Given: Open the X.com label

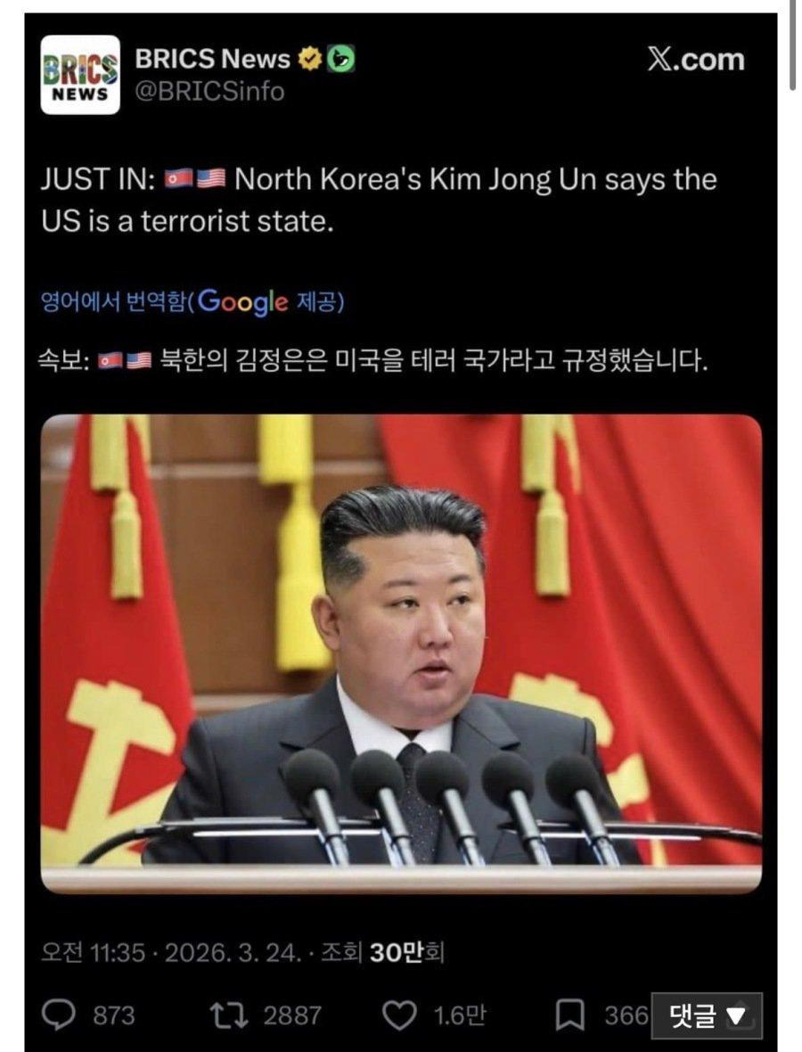Looking at the screenshot, I should pos(696,59).
